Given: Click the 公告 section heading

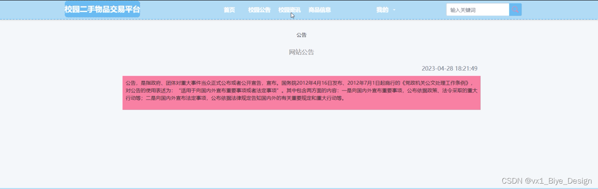Looking at the screenshot, I should (301, 35).
